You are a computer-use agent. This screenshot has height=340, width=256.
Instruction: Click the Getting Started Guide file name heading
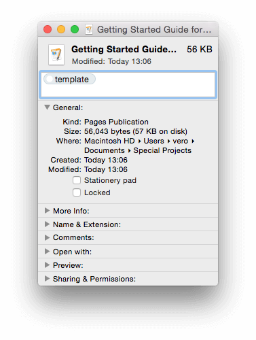124,50
